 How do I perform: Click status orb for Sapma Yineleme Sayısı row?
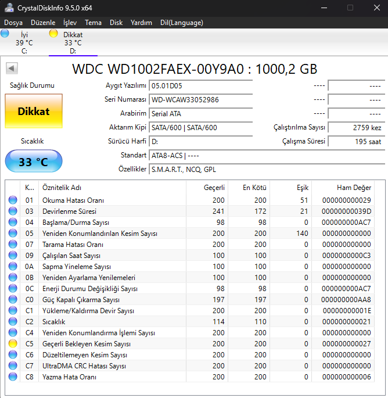pyautogui.click(x=13, y=266)
